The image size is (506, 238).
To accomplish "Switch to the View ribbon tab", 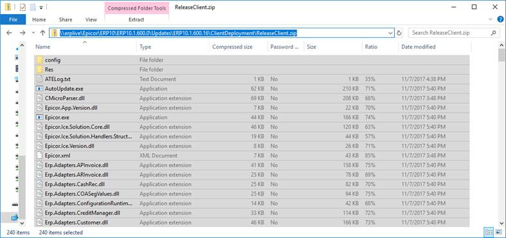I will 91,19.
